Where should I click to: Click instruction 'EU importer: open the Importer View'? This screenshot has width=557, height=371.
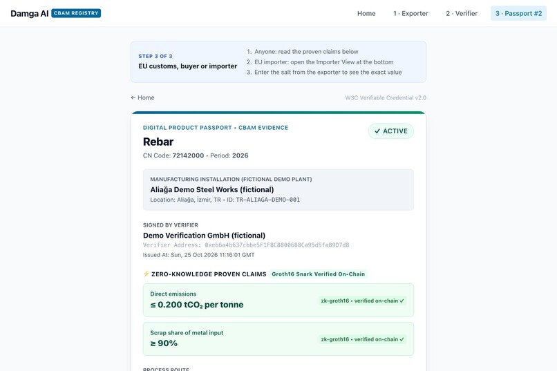pyautogui.click(x=324, y=61)
